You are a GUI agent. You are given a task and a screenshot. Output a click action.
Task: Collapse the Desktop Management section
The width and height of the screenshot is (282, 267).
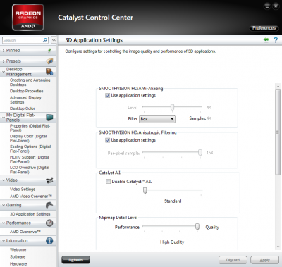[4, 72]
